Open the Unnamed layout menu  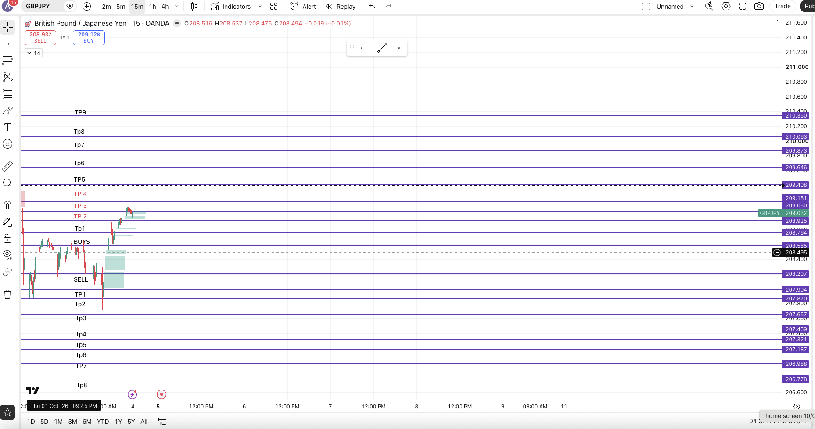(x=675, y=7)
